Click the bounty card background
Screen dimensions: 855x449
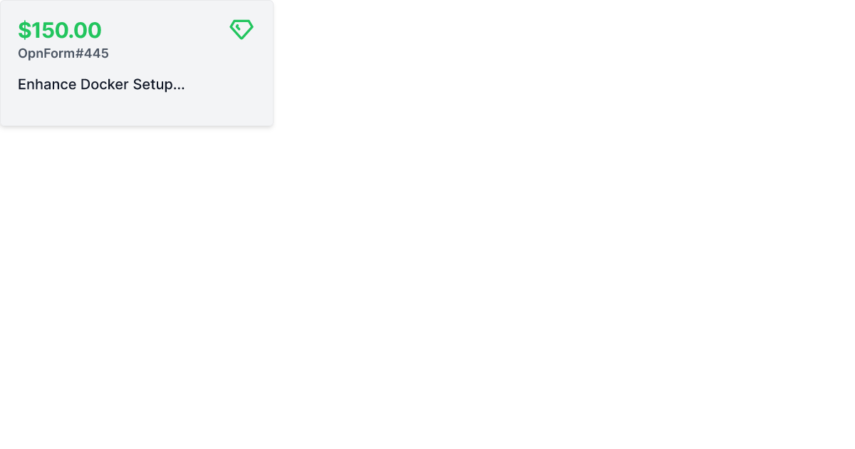[137, 63]
